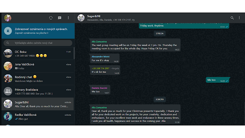
Task: Open your own profile picture
Action: click(8, 18)
